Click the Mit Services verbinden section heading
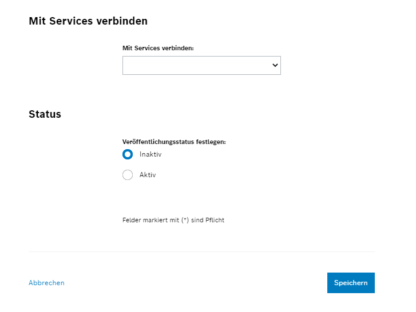Image resolution: width=416 pixels, height=312 pixels. point(88,21)
